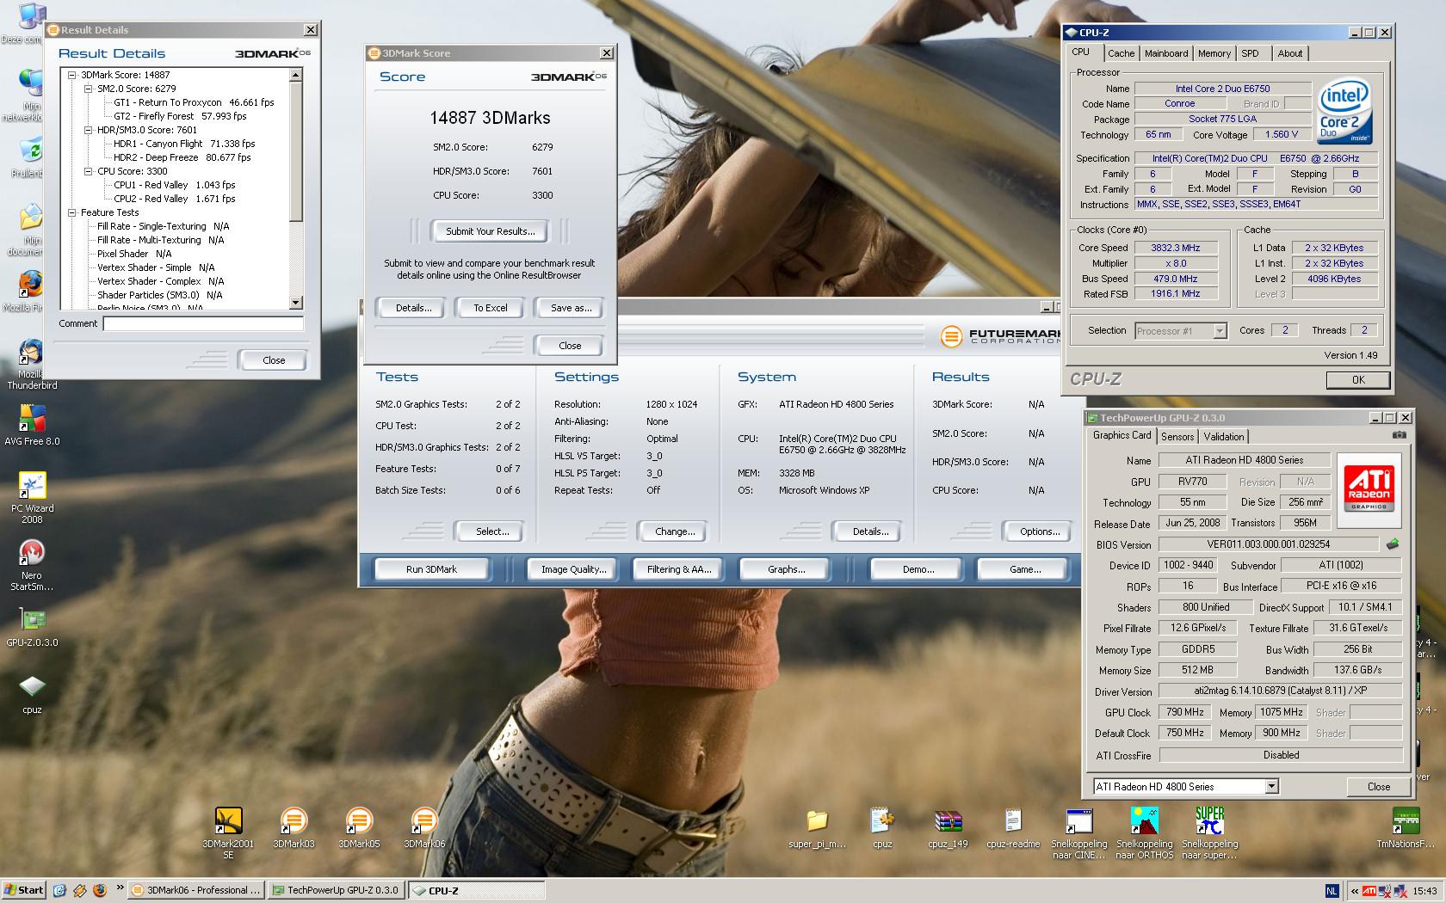Screen dimensions: 1446x903
Task: Click the ATI tray icon
Action: tap(1369, 891)
